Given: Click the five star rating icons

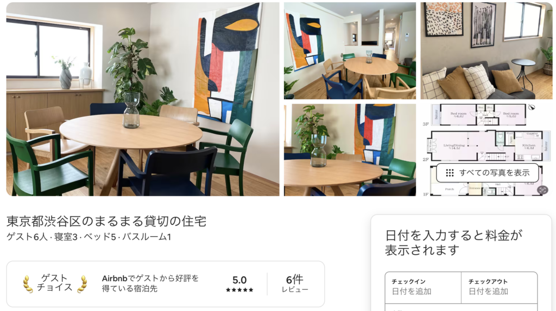Looking at the screenshot, I should pyautogui.click(x=239, y=290).
